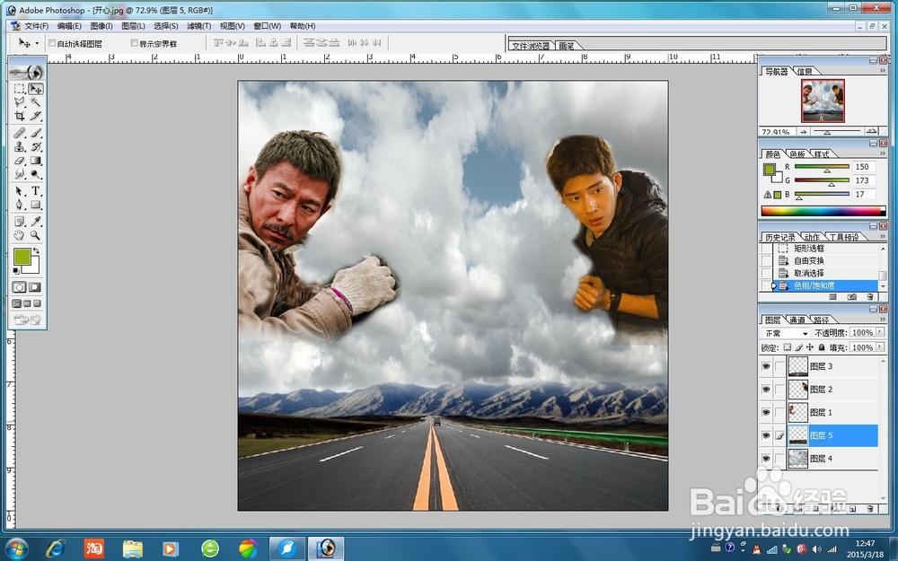Select the History Brush tool
898x561 pixels.
[36, 146]
